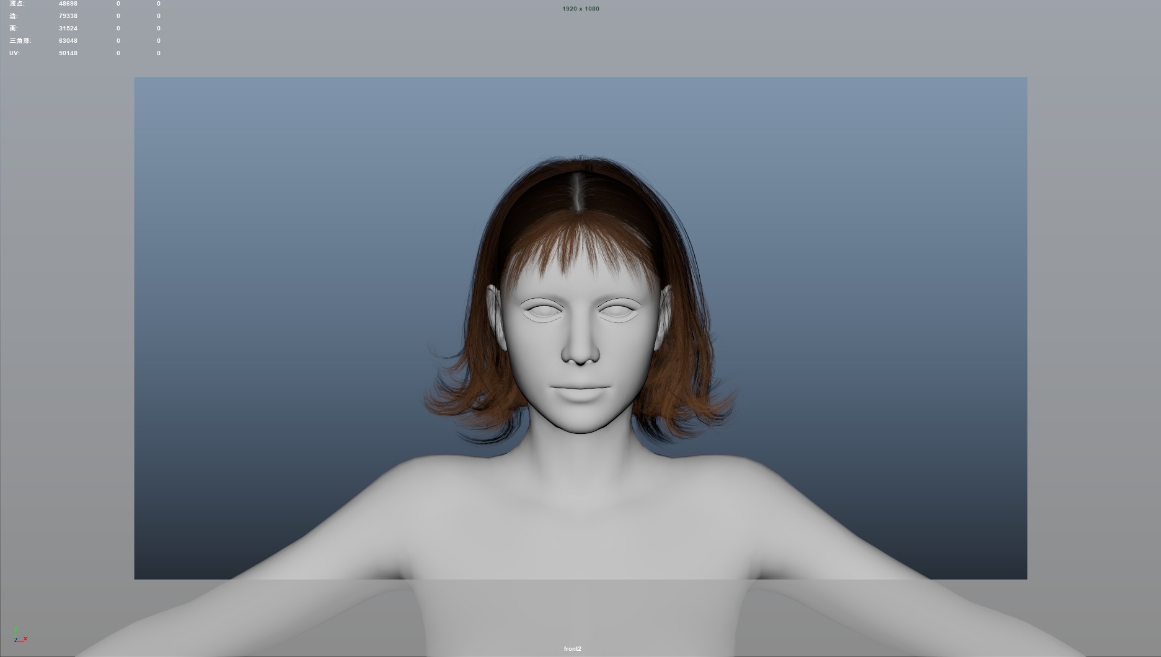Click the 顶点: HUD label
Image resolution: width=1161 pixels, height=657 pixels.
point(17,4)
